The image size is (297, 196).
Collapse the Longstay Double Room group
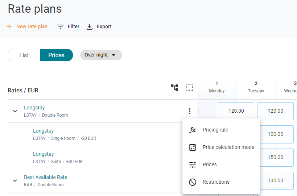[15, 111]
